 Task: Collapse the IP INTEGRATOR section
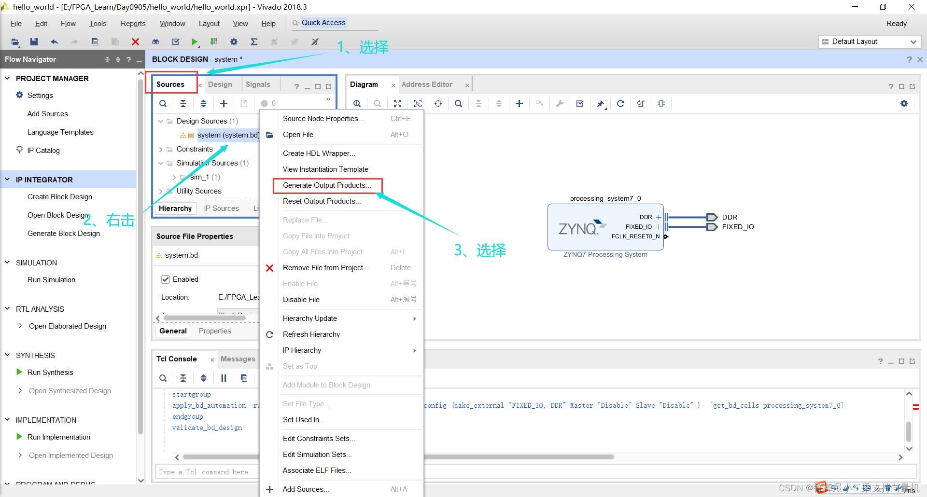(7, 179)
